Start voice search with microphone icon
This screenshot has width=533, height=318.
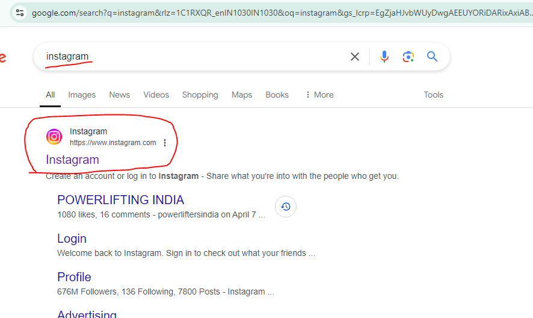[x=384, y=57]
